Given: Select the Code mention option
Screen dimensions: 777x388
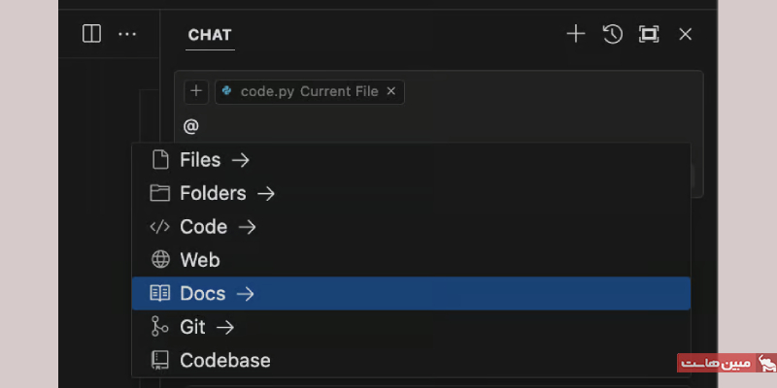Looking at the screenshot, I should tap(411, 227).
